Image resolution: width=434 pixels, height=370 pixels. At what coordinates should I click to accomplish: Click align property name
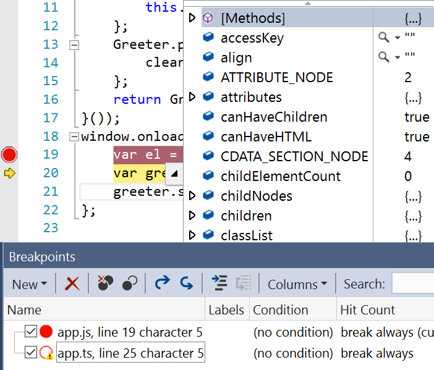(x=236, y=58)
